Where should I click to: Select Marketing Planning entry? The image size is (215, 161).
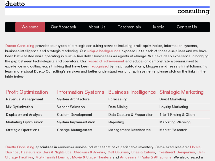pyautogui.click(x=175, y=122)
